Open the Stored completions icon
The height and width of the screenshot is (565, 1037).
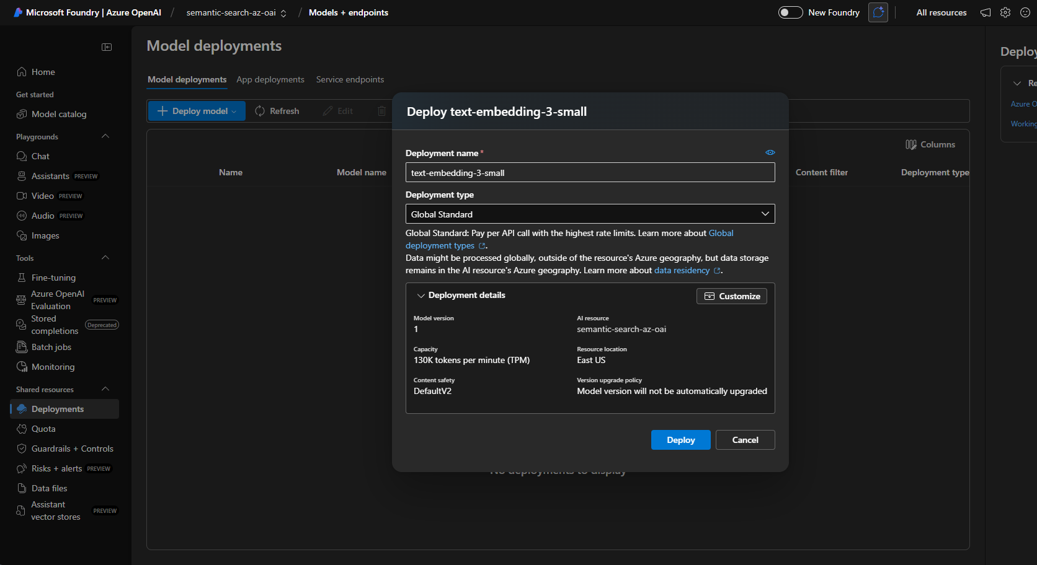click(x=21, y=325)
